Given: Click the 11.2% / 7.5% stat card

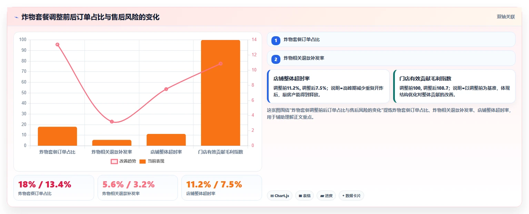Looking at the screenshot, I should [222, 188].
